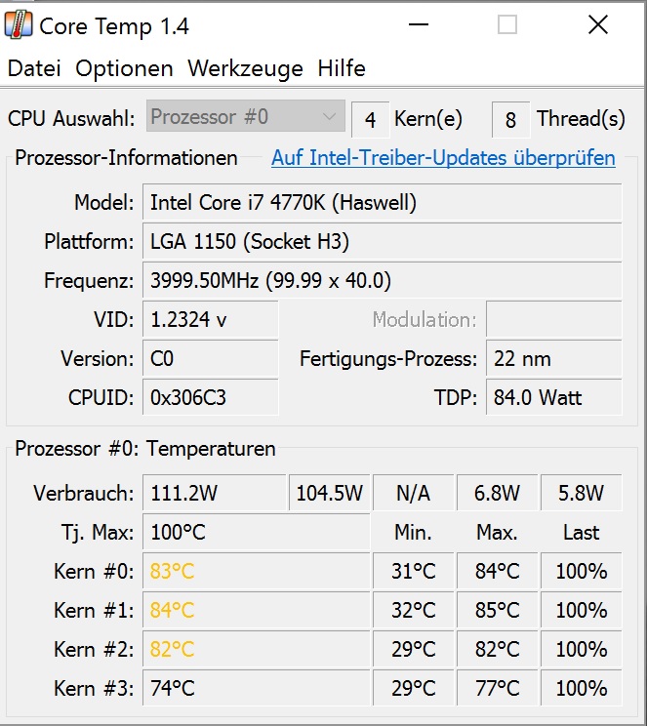Maximize the Core Temp window

click(507, 24)
